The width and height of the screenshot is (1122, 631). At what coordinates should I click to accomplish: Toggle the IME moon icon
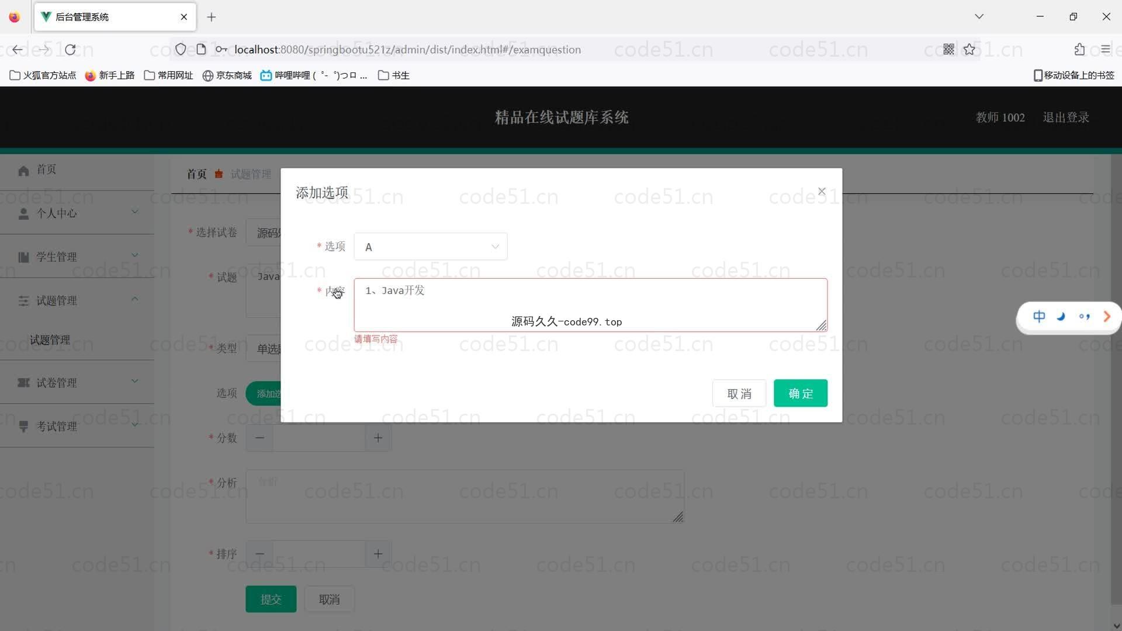click(x=1061, y=317)
